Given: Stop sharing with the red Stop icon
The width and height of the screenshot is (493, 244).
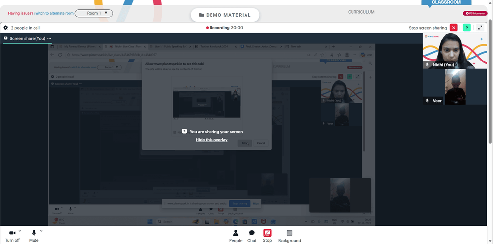Looking at the screenshot, I should tap(267, 236).
